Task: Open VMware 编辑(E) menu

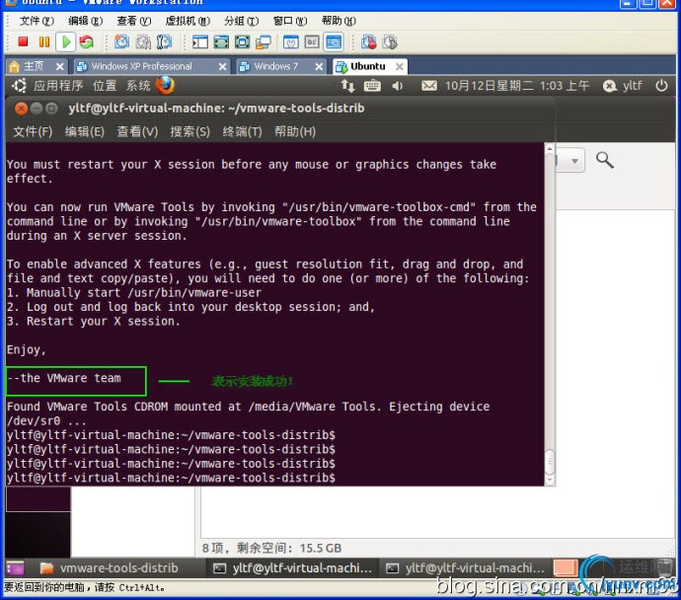Action: [86, 21]
